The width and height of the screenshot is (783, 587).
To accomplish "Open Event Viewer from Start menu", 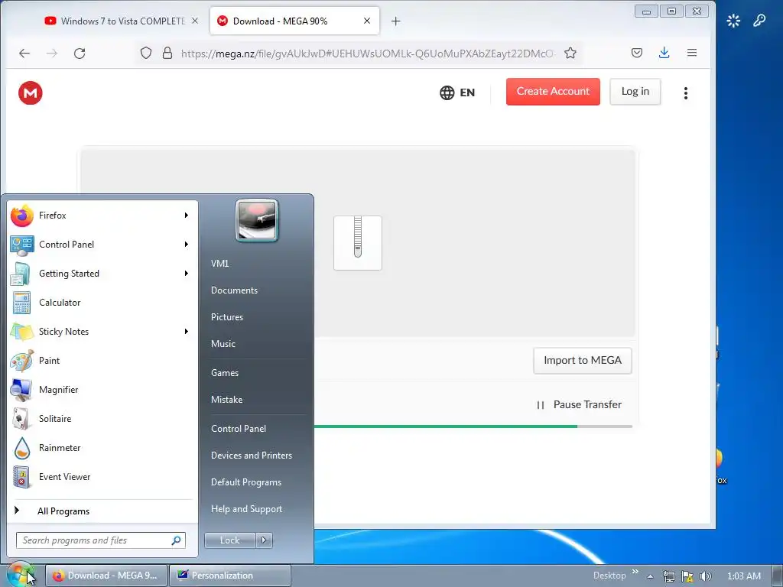I will coord(102,476).
